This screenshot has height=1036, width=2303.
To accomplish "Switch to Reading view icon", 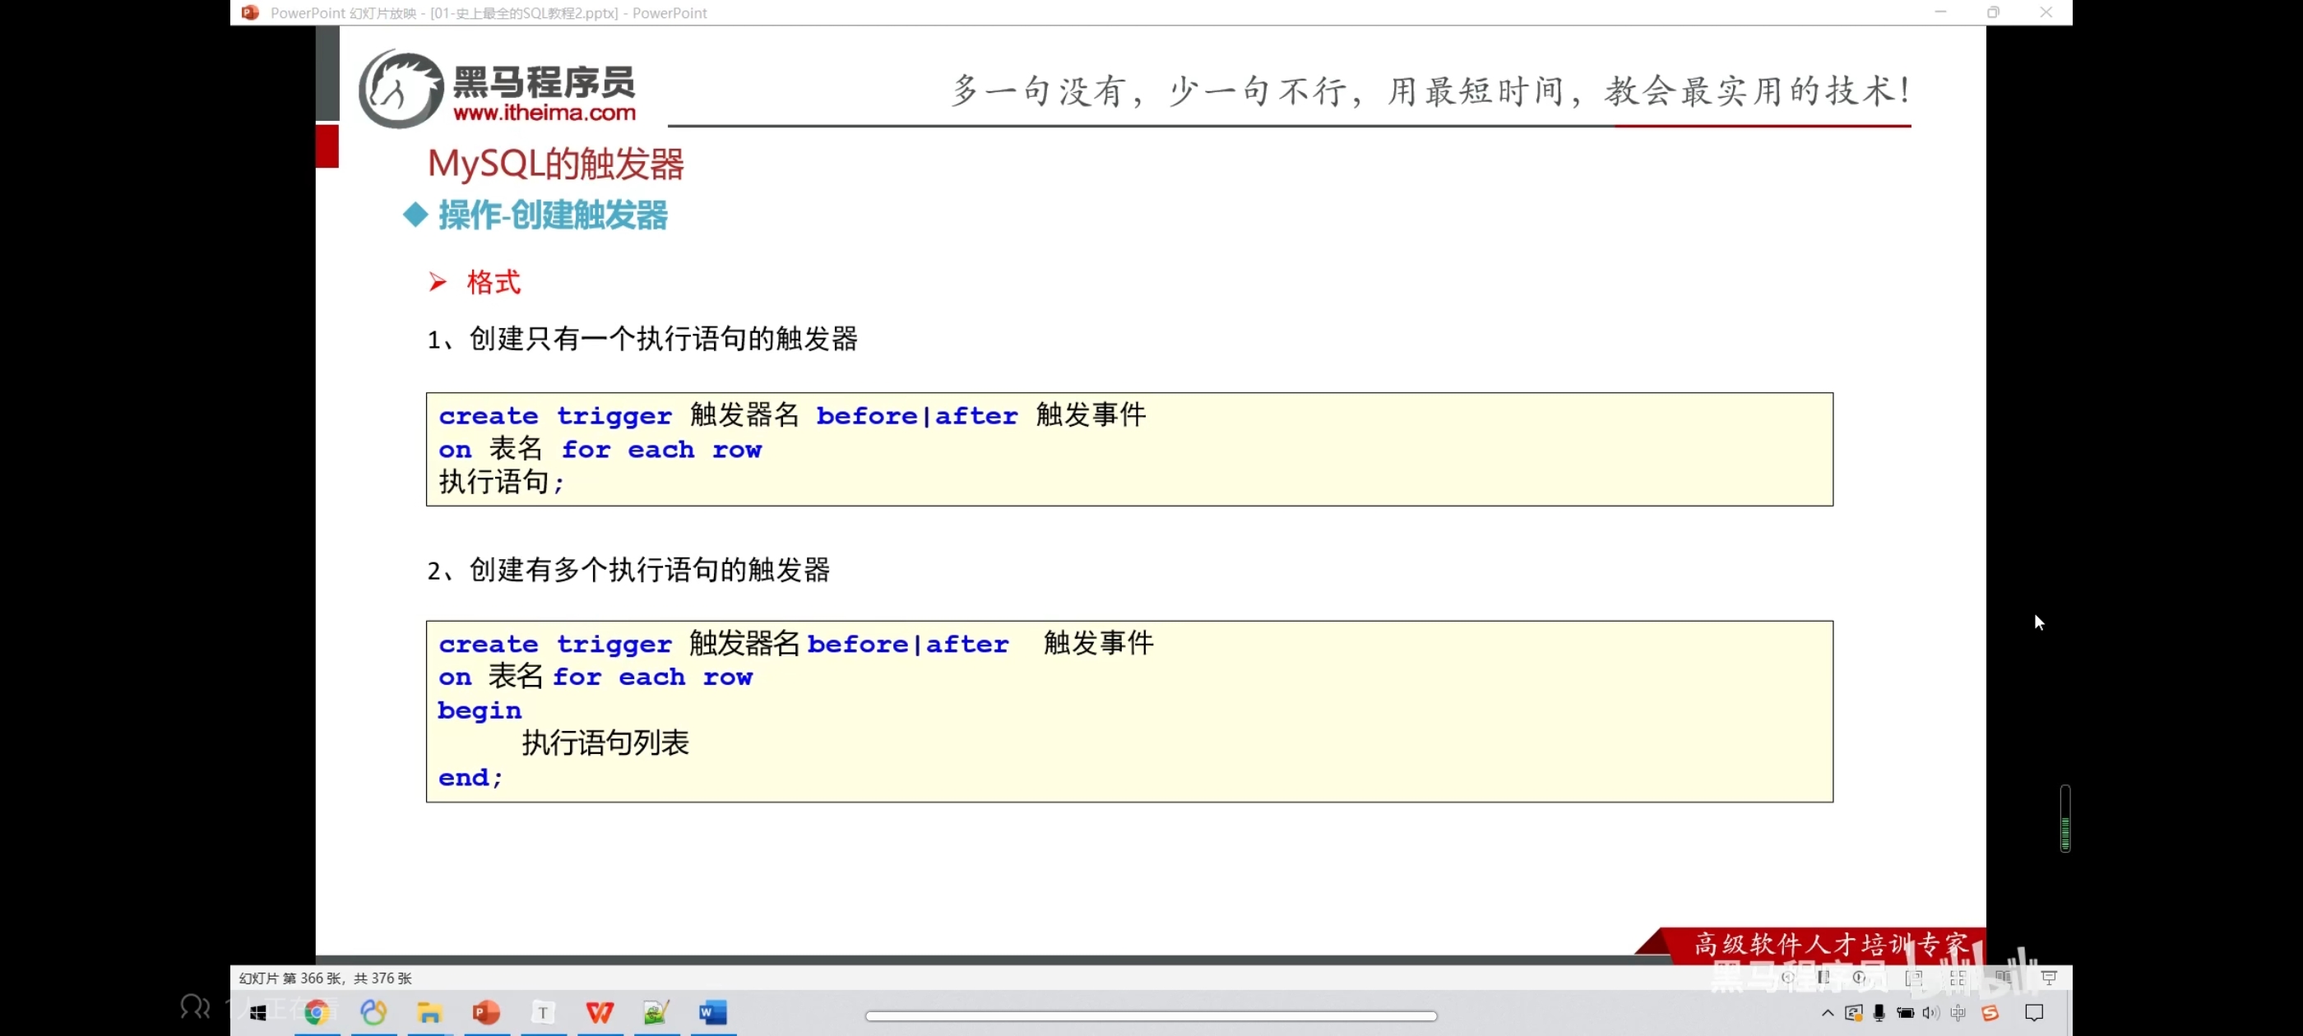I will [2004, 977].
